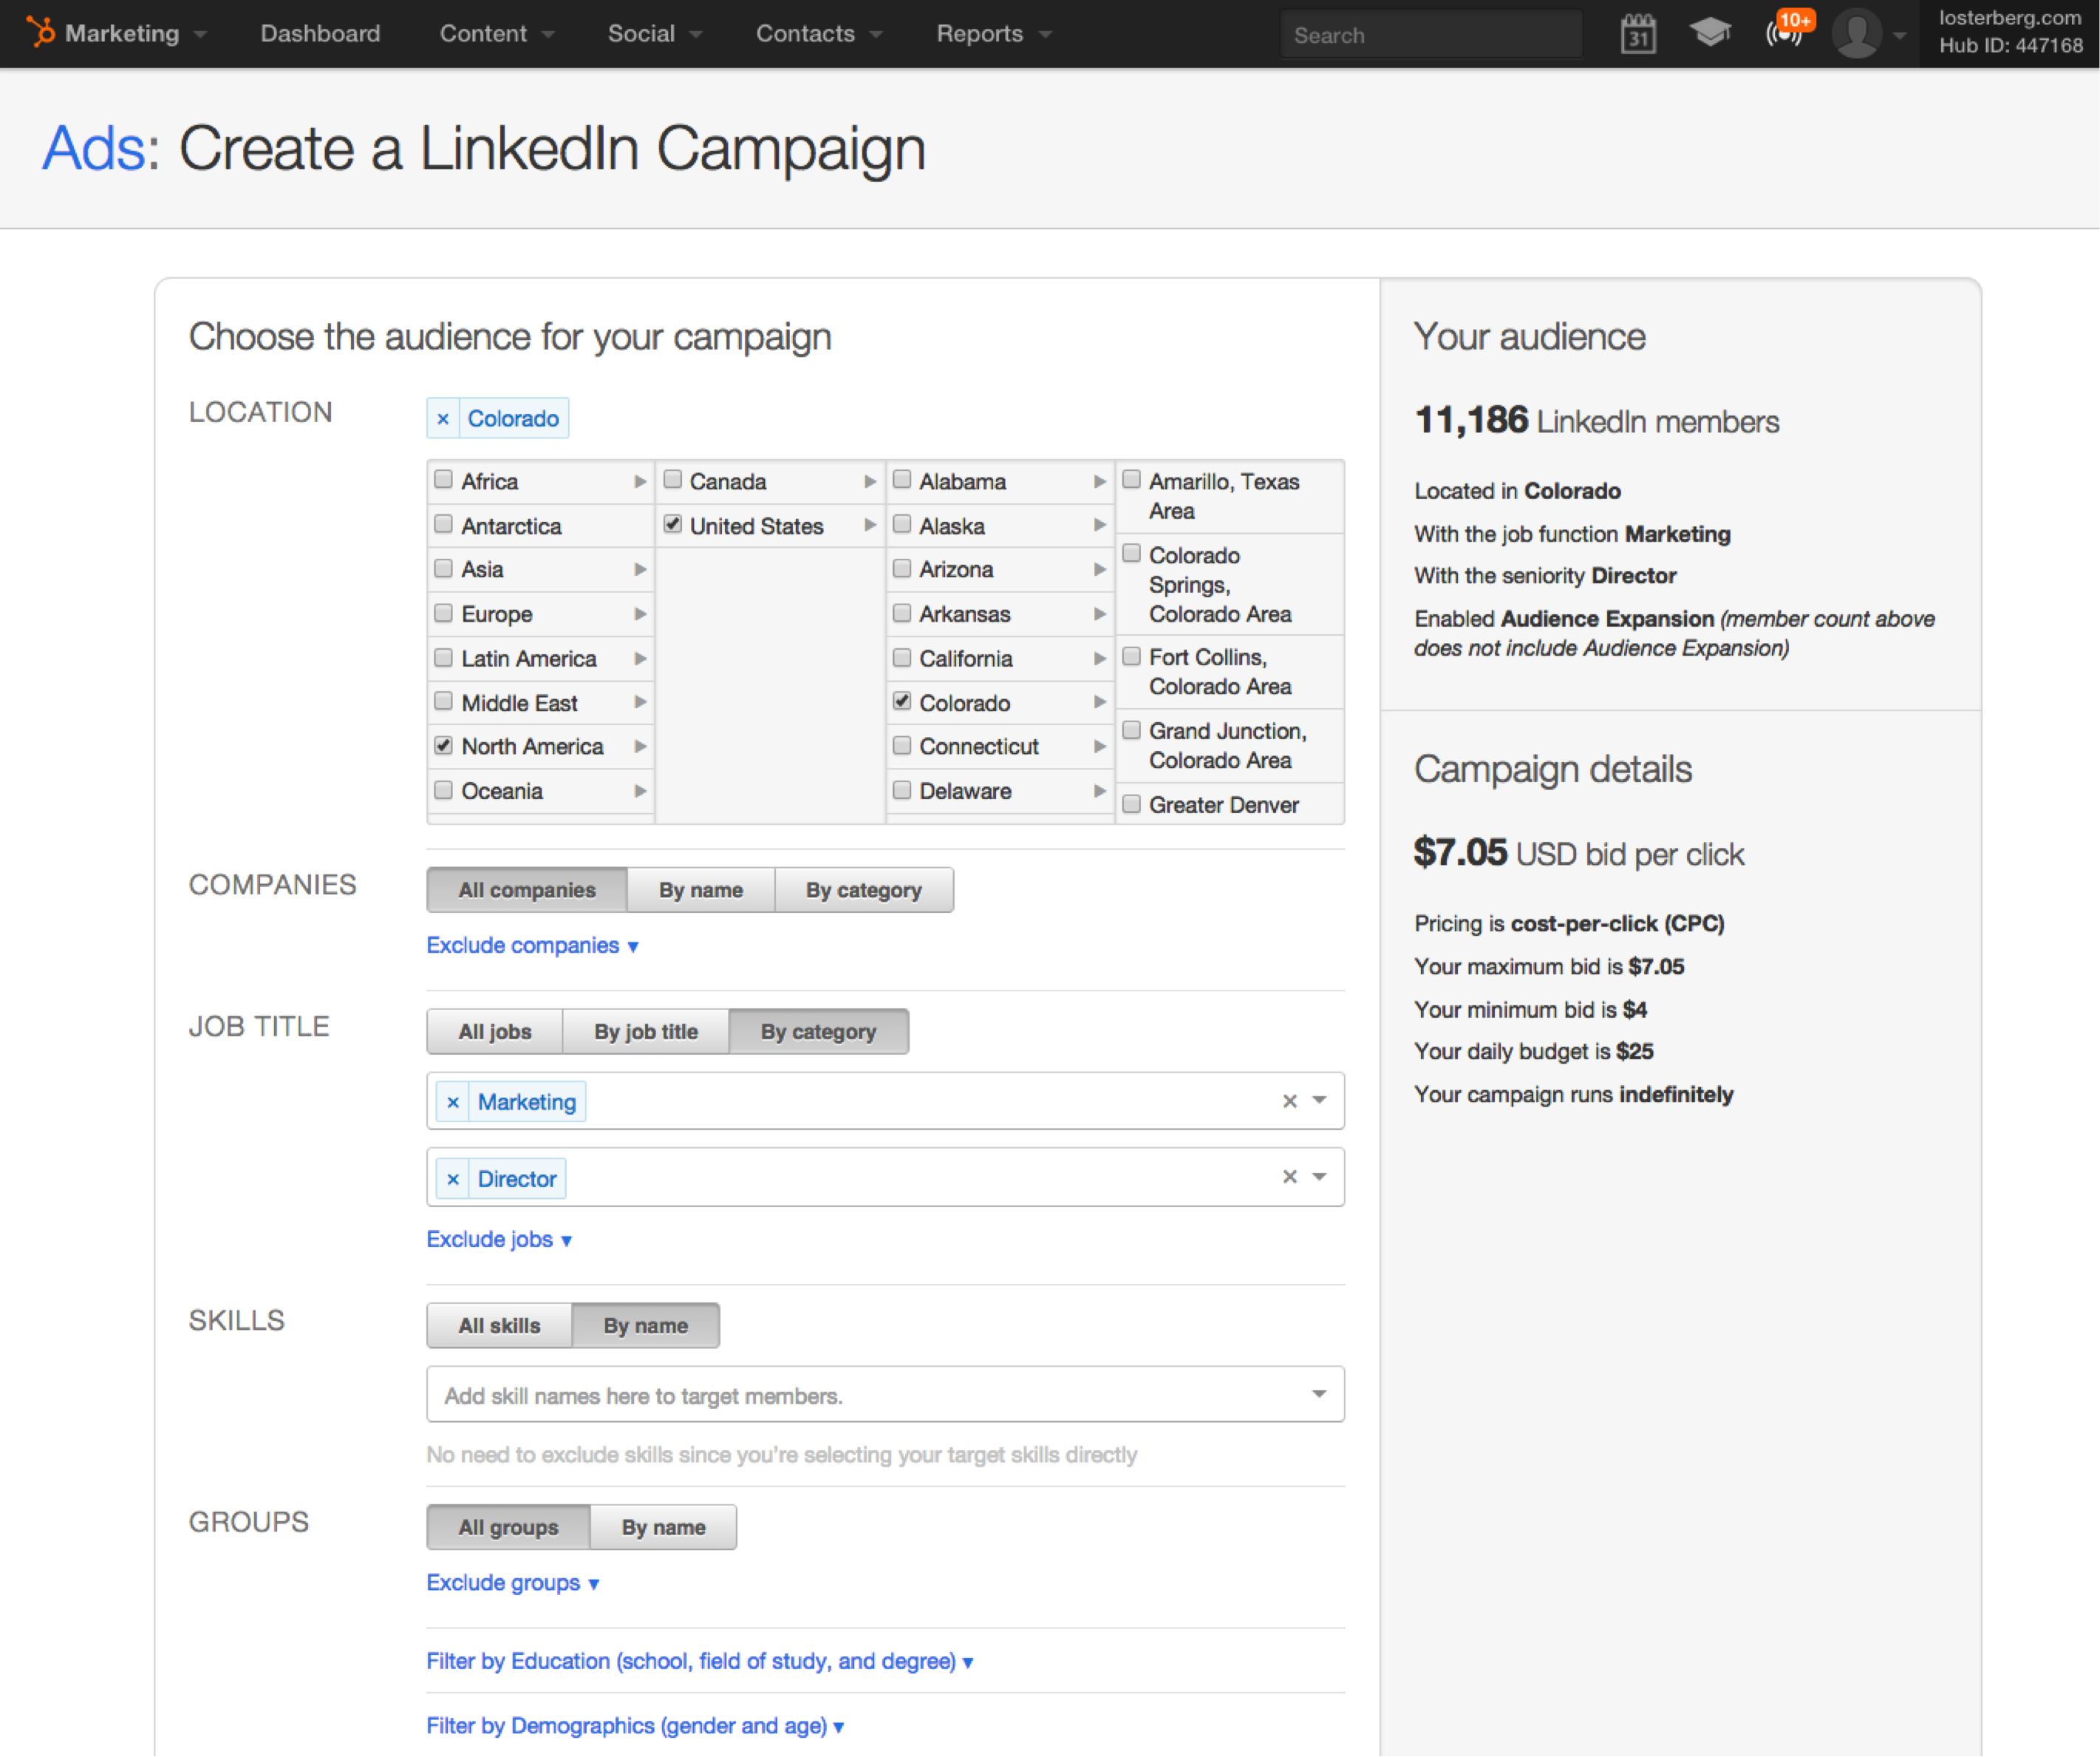Select All companies option
Viewport: 2100px width, 1757px height.
527,889
